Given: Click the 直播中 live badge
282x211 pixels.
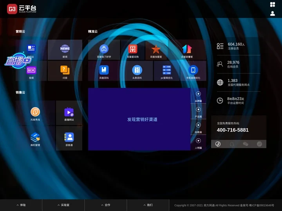Looking at the screenshot, I should (18, 61).
